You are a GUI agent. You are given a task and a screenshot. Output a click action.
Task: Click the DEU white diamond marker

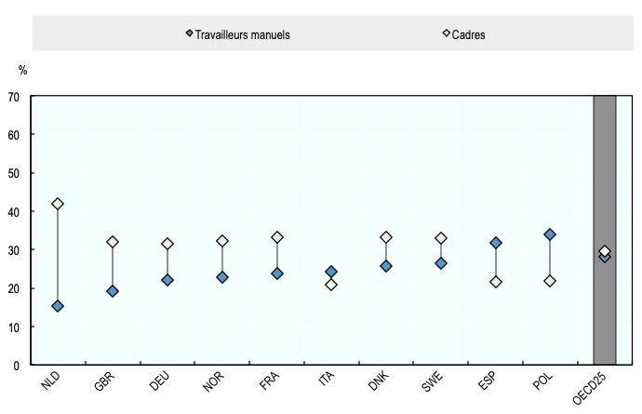167,244
